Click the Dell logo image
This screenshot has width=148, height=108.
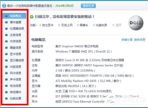click(136, 23)
